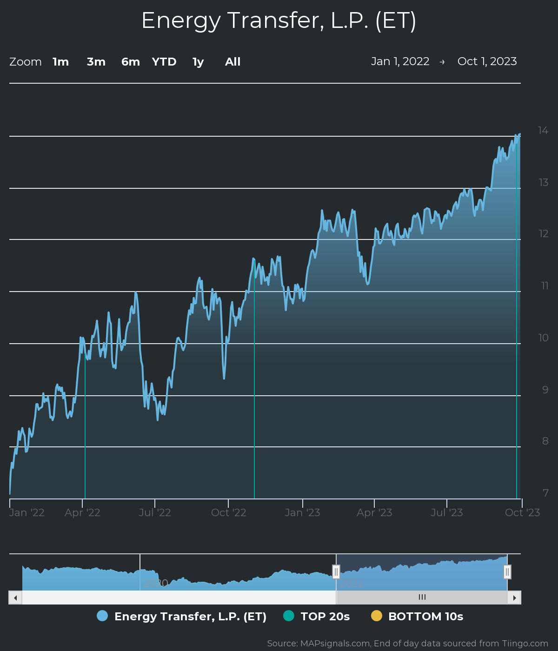The width and height of the screenshot is (558, 651).
Task: Click the navigator scrollbar left arrow
Action: pyautogui.click(x=15, y=598)
